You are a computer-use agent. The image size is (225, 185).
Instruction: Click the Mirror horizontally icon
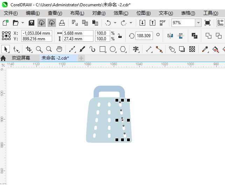click(x=170, y=36)
